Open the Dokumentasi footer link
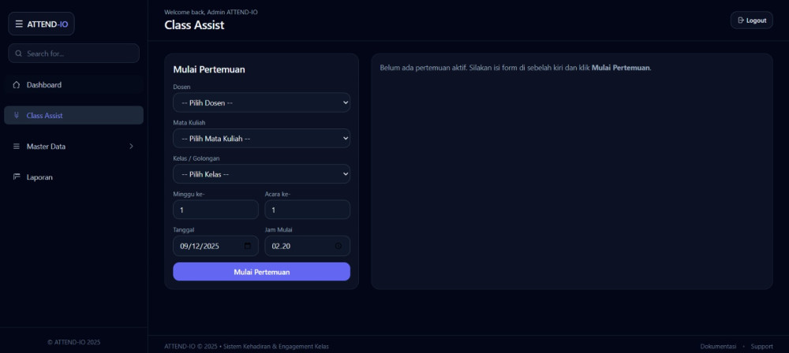Image resolution: width=789 pixels, height=353 pixels. click(x=718, y=346)
